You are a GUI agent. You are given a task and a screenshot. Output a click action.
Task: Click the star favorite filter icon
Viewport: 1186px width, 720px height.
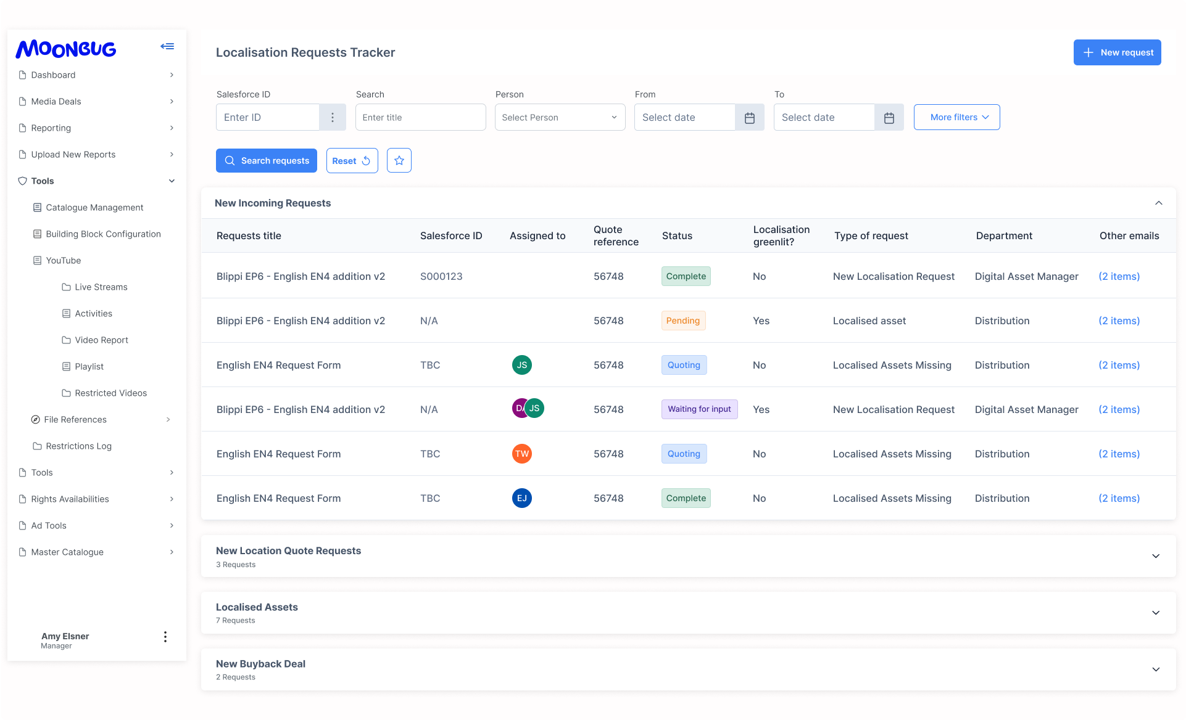pos(399,160)
